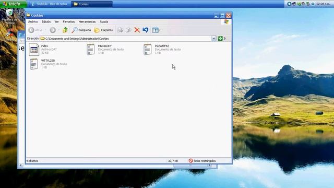This screenshot has width=334, height=188.
Task: Minimize the Cookies window
Action: tap(216, 15)
